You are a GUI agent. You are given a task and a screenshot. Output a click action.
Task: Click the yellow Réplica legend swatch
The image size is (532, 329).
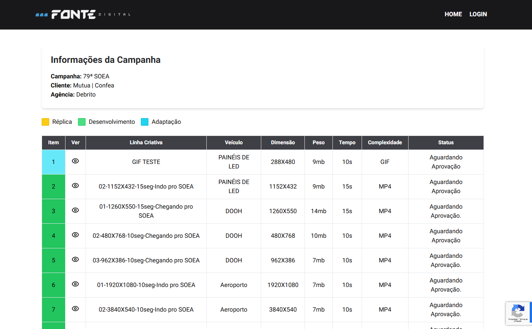click(45, 122)
